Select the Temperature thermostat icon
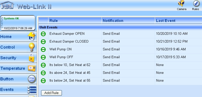This screenshot has height=97, width=202. pyautogui.click(x=32, y=68)
